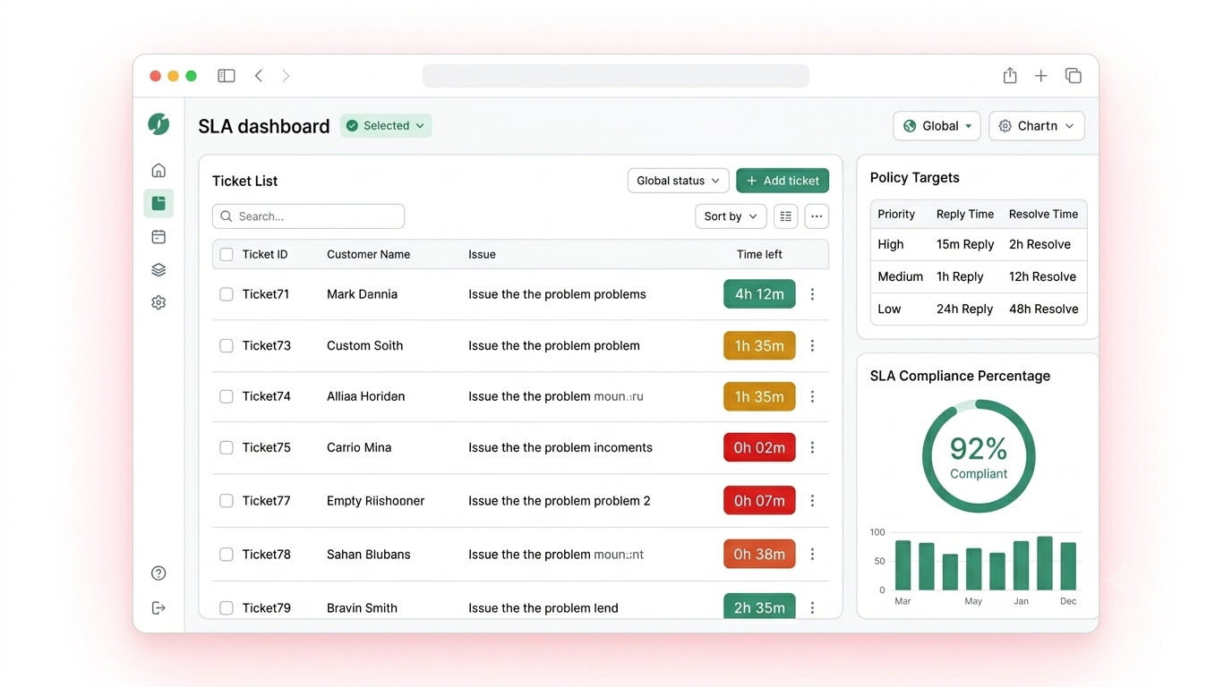Screen dimensions: 1232x687
Task: Open the help question mark icon
Action: [x=158, y=573]
